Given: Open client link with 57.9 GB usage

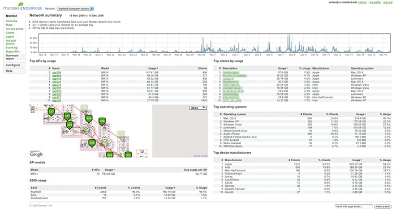Looking at the screenshot, I should [231, 72].
